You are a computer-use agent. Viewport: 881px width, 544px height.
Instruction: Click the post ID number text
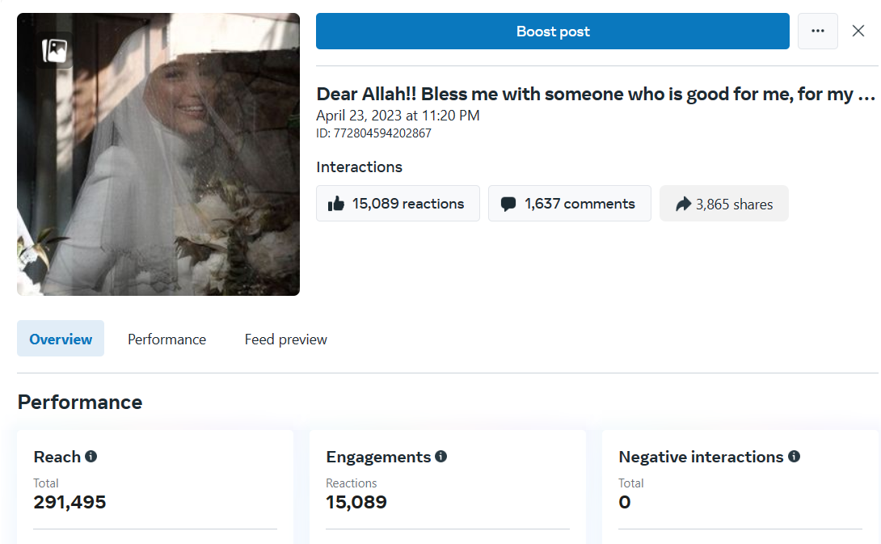pos(382,133)
